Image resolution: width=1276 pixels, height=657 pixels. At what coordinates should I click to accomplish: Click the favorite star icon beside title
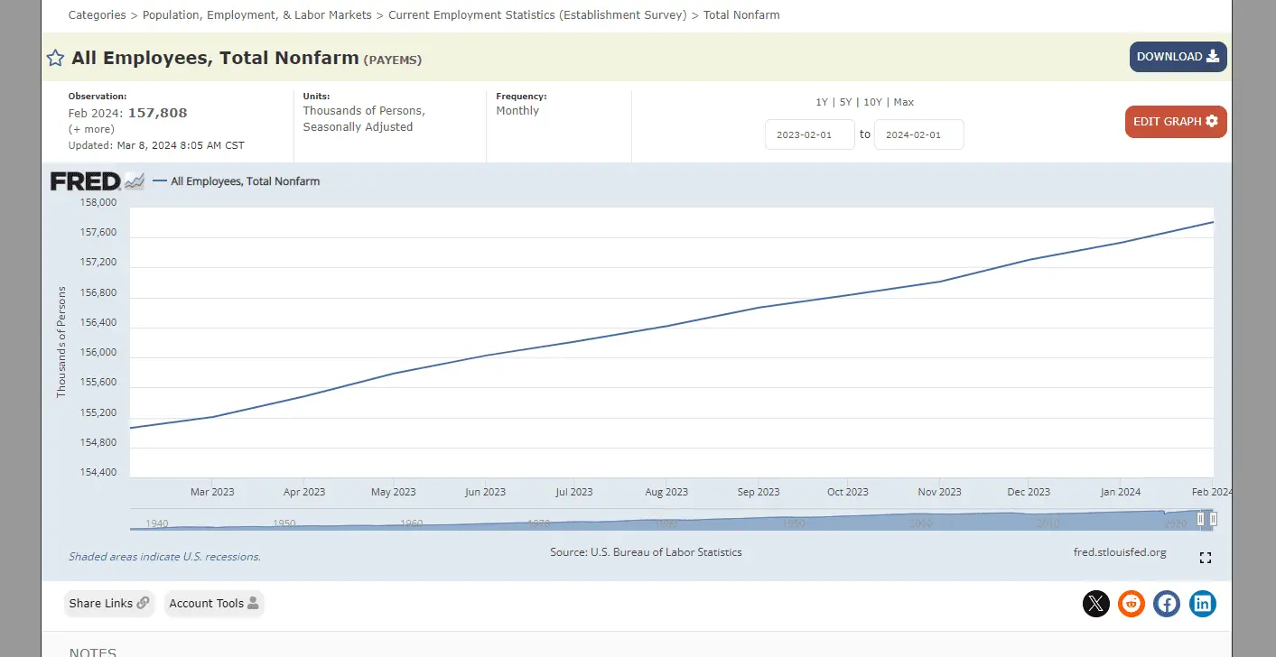click(55, 59)
